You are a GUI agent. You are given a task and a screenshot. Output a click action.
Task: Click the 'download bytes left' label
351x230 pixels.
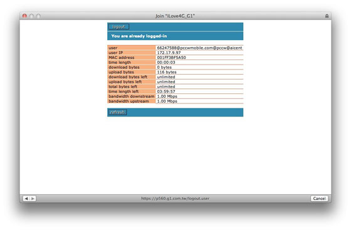pyautogui.click(x=128, y=77)
